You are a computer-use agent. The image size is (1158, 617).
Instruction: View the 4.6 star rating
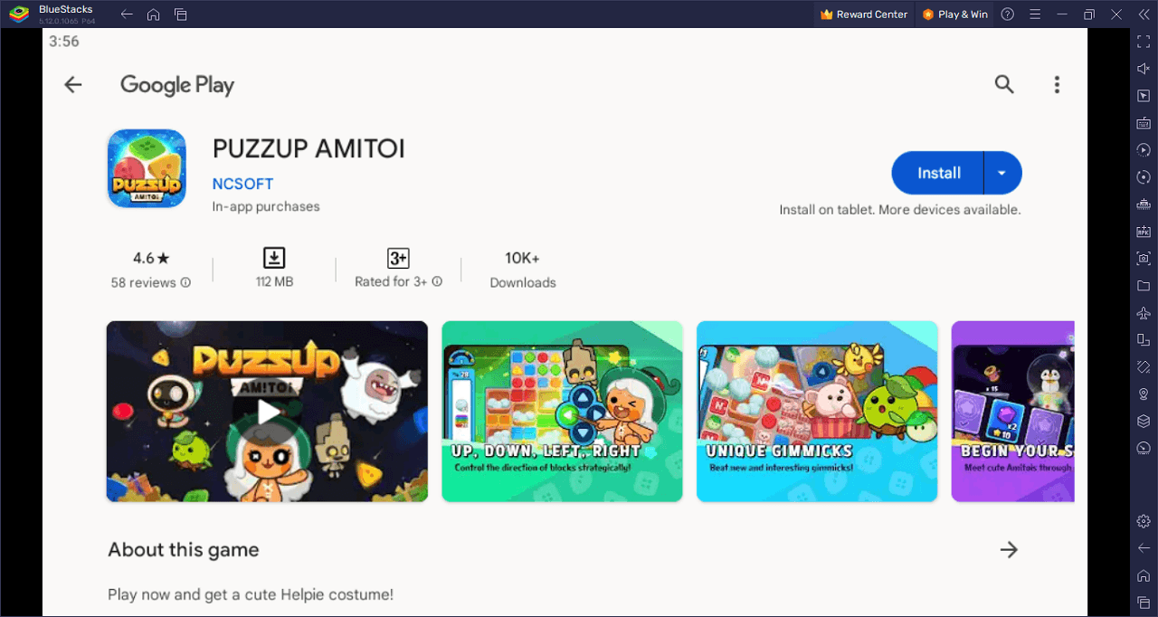click(151, 258)
